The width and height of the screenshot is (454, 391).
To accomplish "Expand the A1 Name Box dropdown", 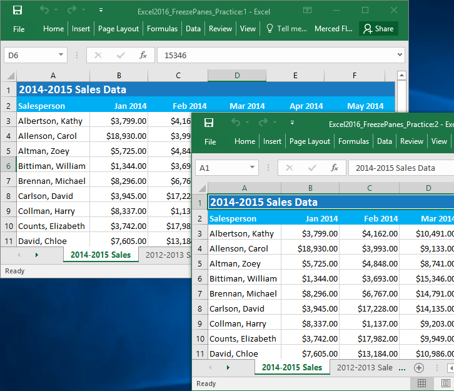I will coord(252,168).
